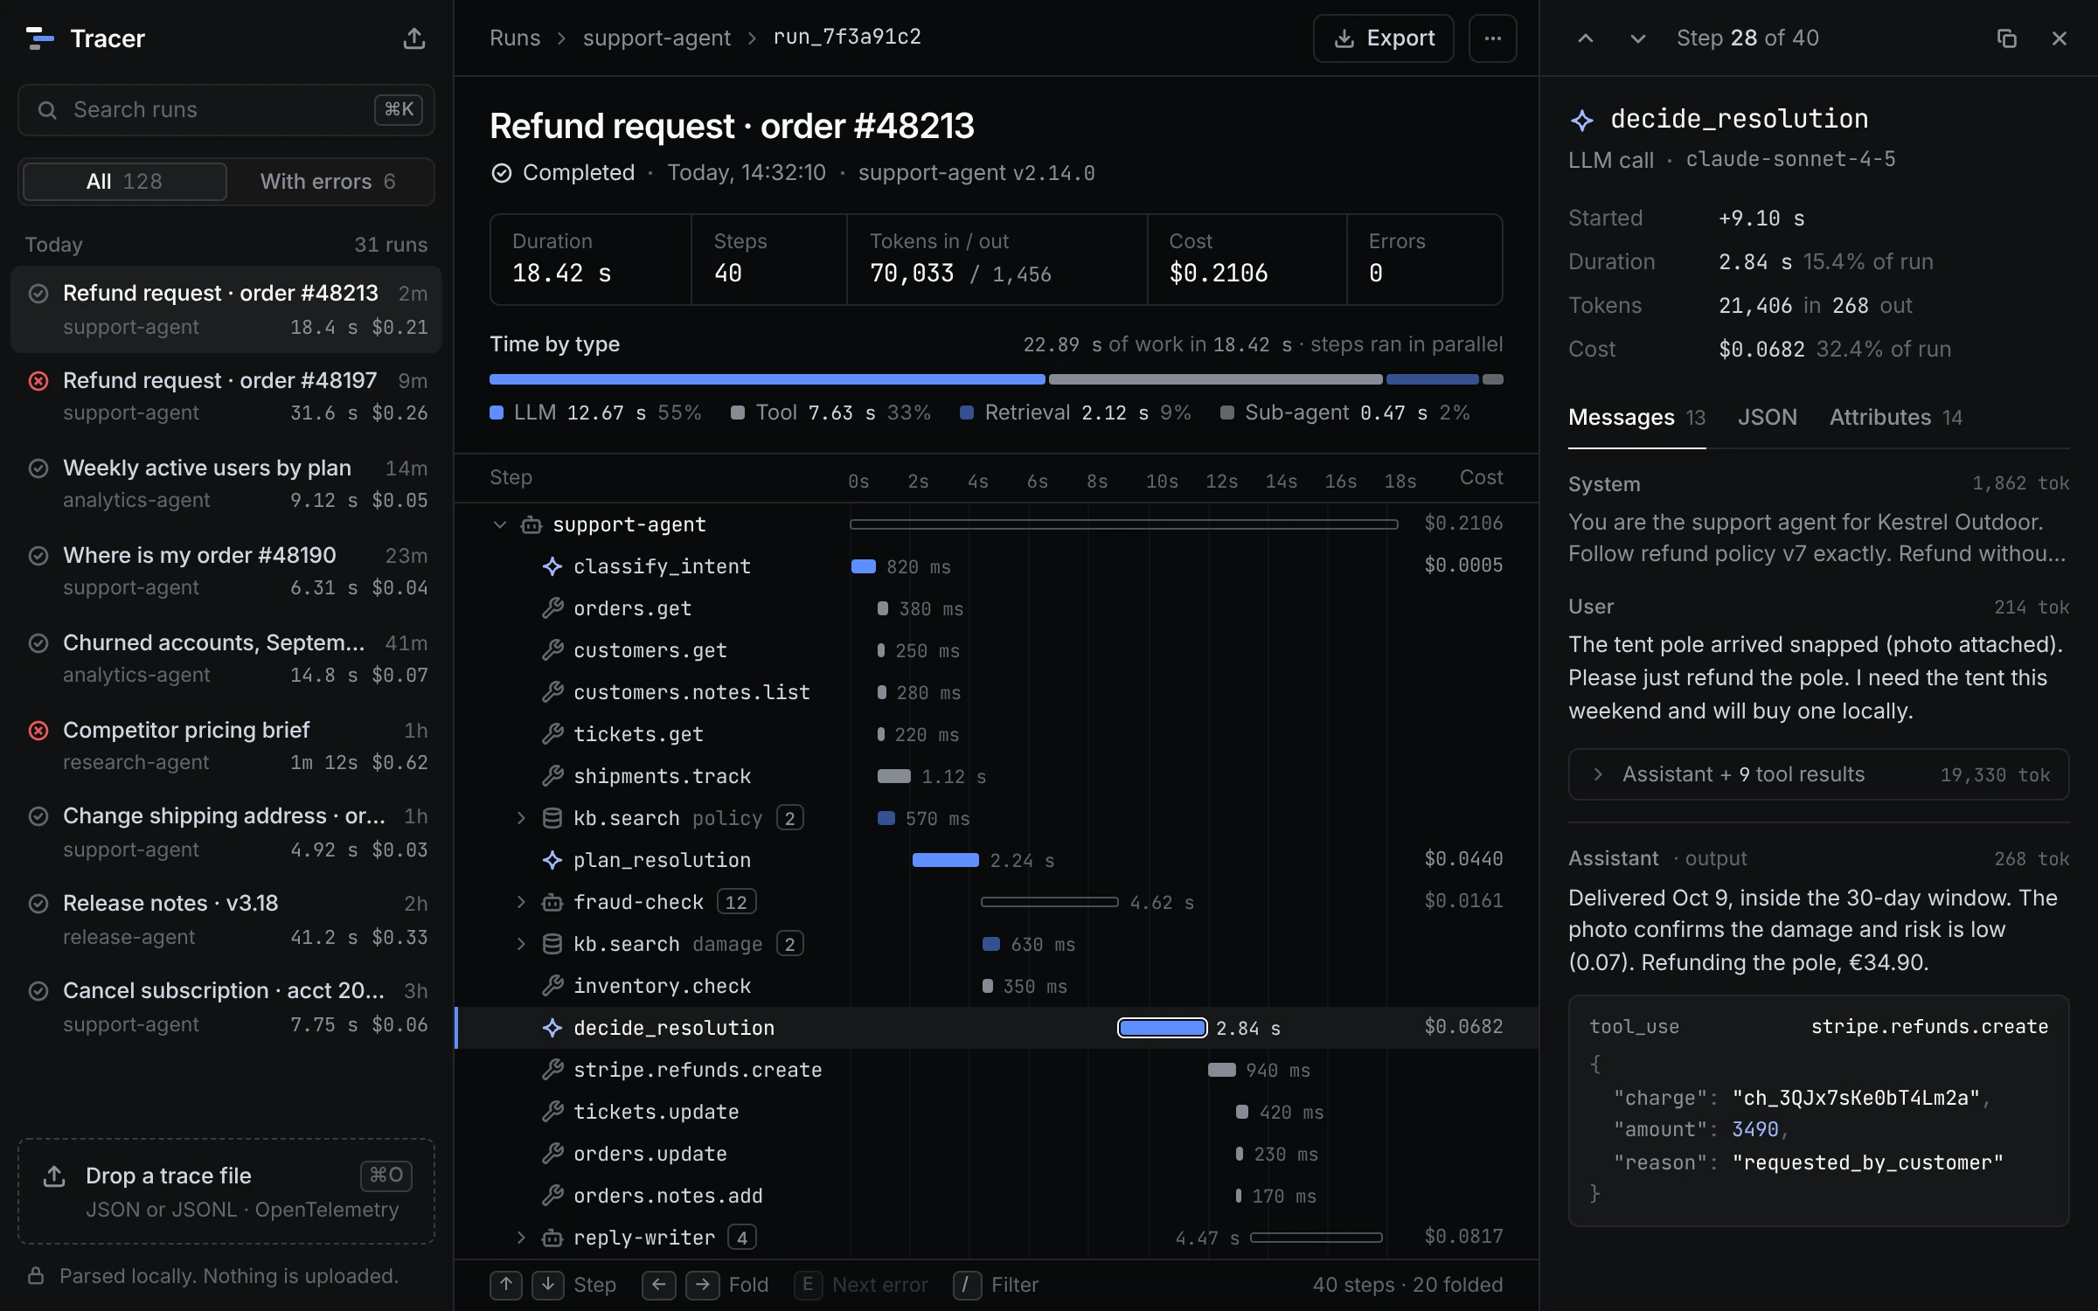
Task: Navigate to Runs breadcrumb
Action: [515, 38]
